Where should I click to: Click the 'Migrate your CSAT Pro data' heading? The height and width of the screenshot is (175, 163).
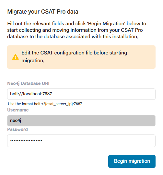coord(43,12)
